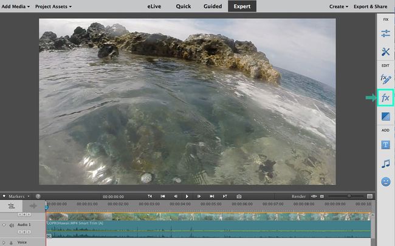Toggle the Voice track microphone
Screen dimensions: 395x246
pyautogui.click(x=11, y=243)
